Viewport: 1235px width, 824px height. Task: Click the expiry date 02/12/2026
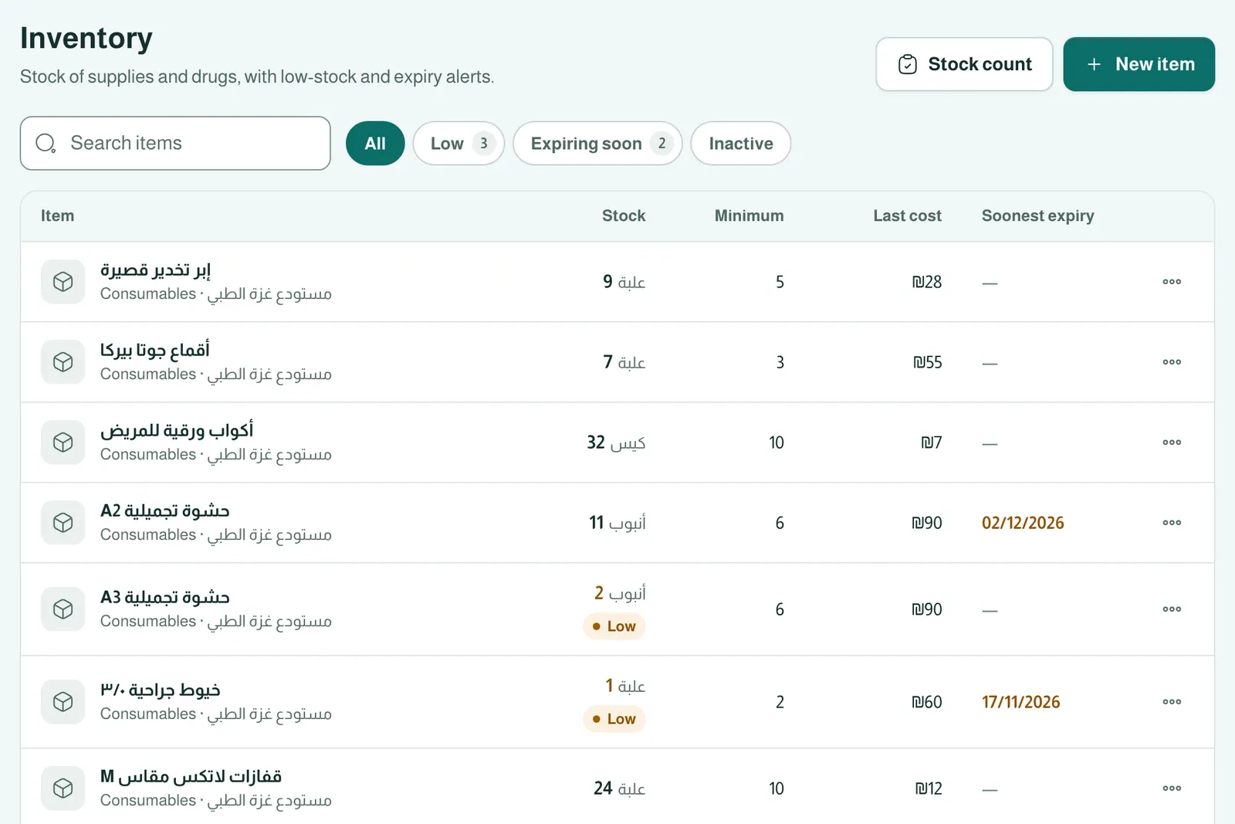pyautogui.click(x=1023, y=523)
